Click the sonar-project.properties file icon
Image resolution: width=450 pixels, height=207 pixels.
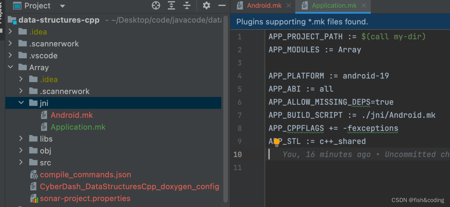pos(33,198)
